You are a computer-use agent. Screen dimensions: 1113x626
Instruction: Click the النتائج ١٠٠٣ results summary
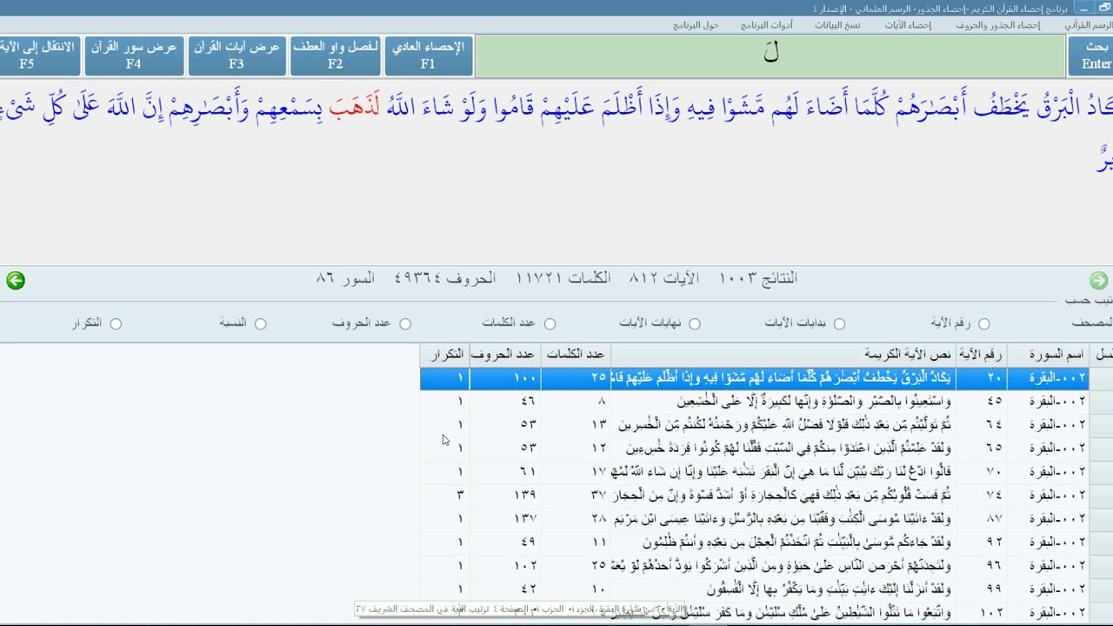[x=757, y=278]
